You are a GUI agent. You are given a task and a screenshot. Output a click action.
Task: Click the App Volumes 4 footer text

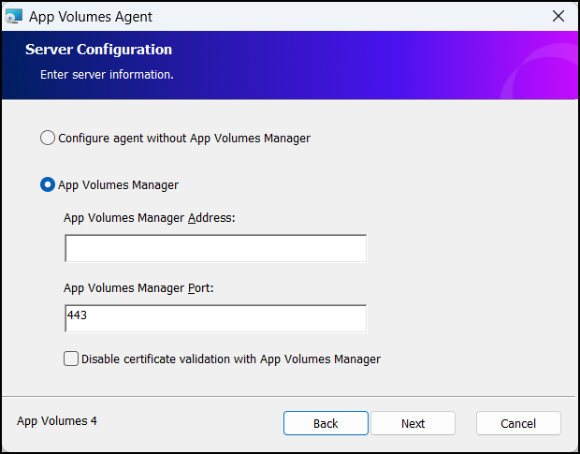[x=57, y=421]
